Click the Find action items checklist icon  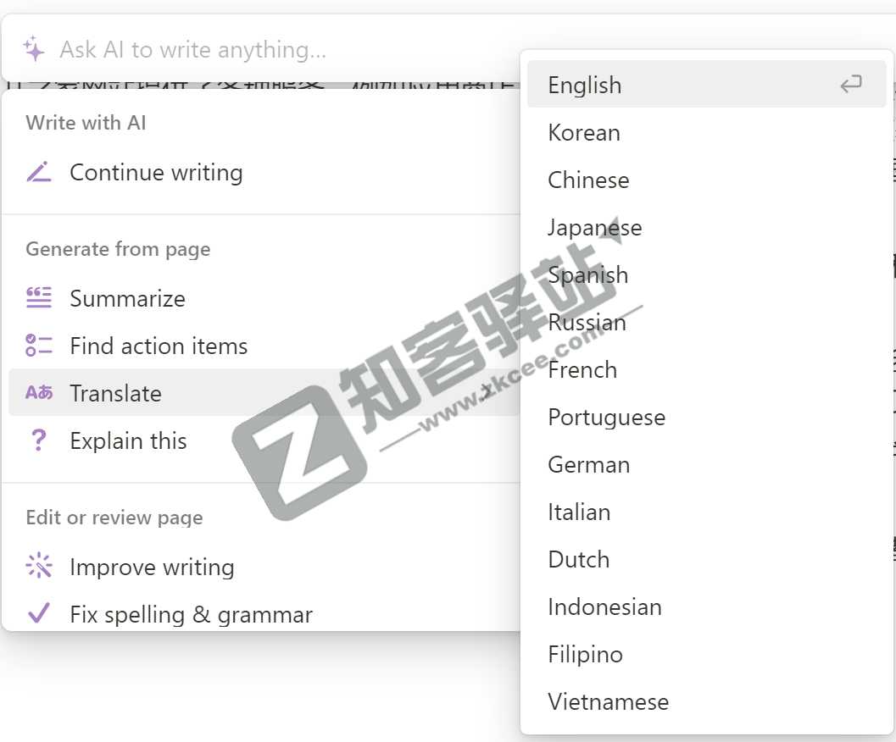tap(39, 346)
